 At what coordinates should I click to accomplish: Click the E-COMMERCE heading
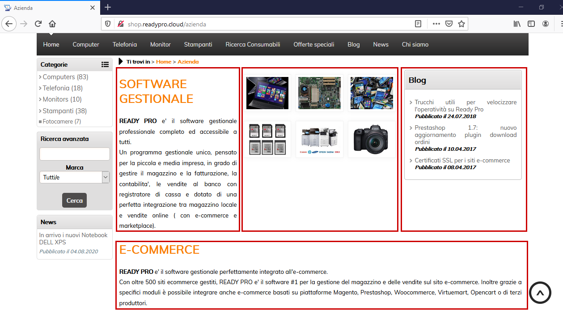(159, 250)
